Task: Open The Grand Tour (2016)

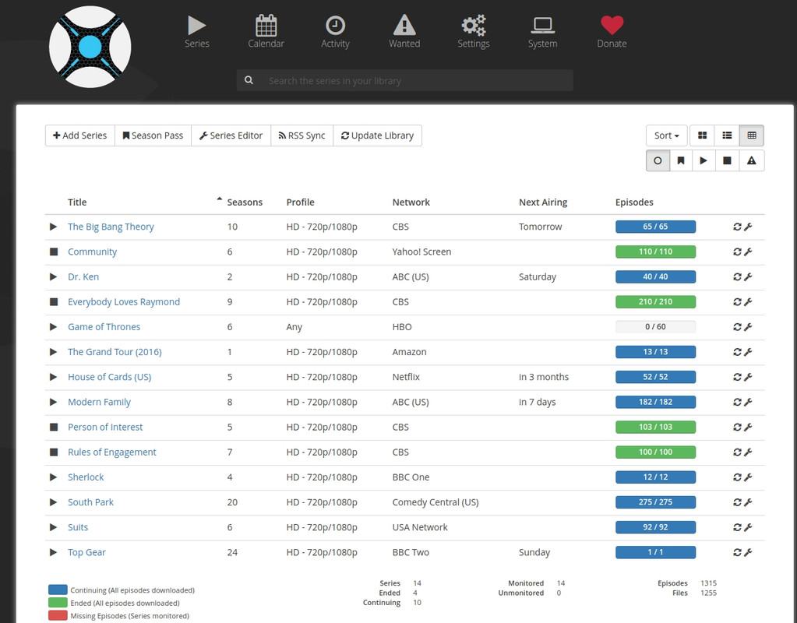Action: click(115, 352)
